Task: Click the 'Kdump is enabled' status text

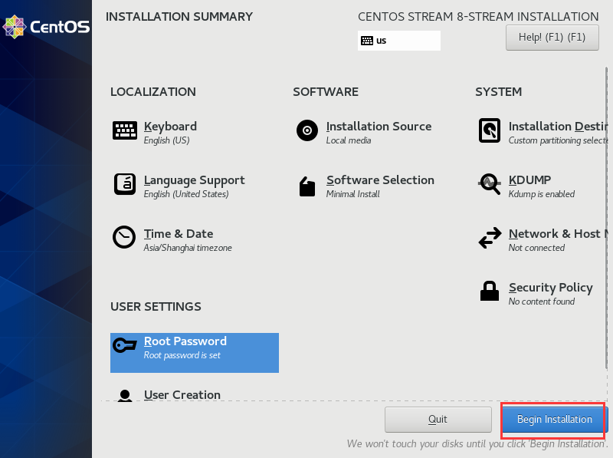Action: [542, 194]
